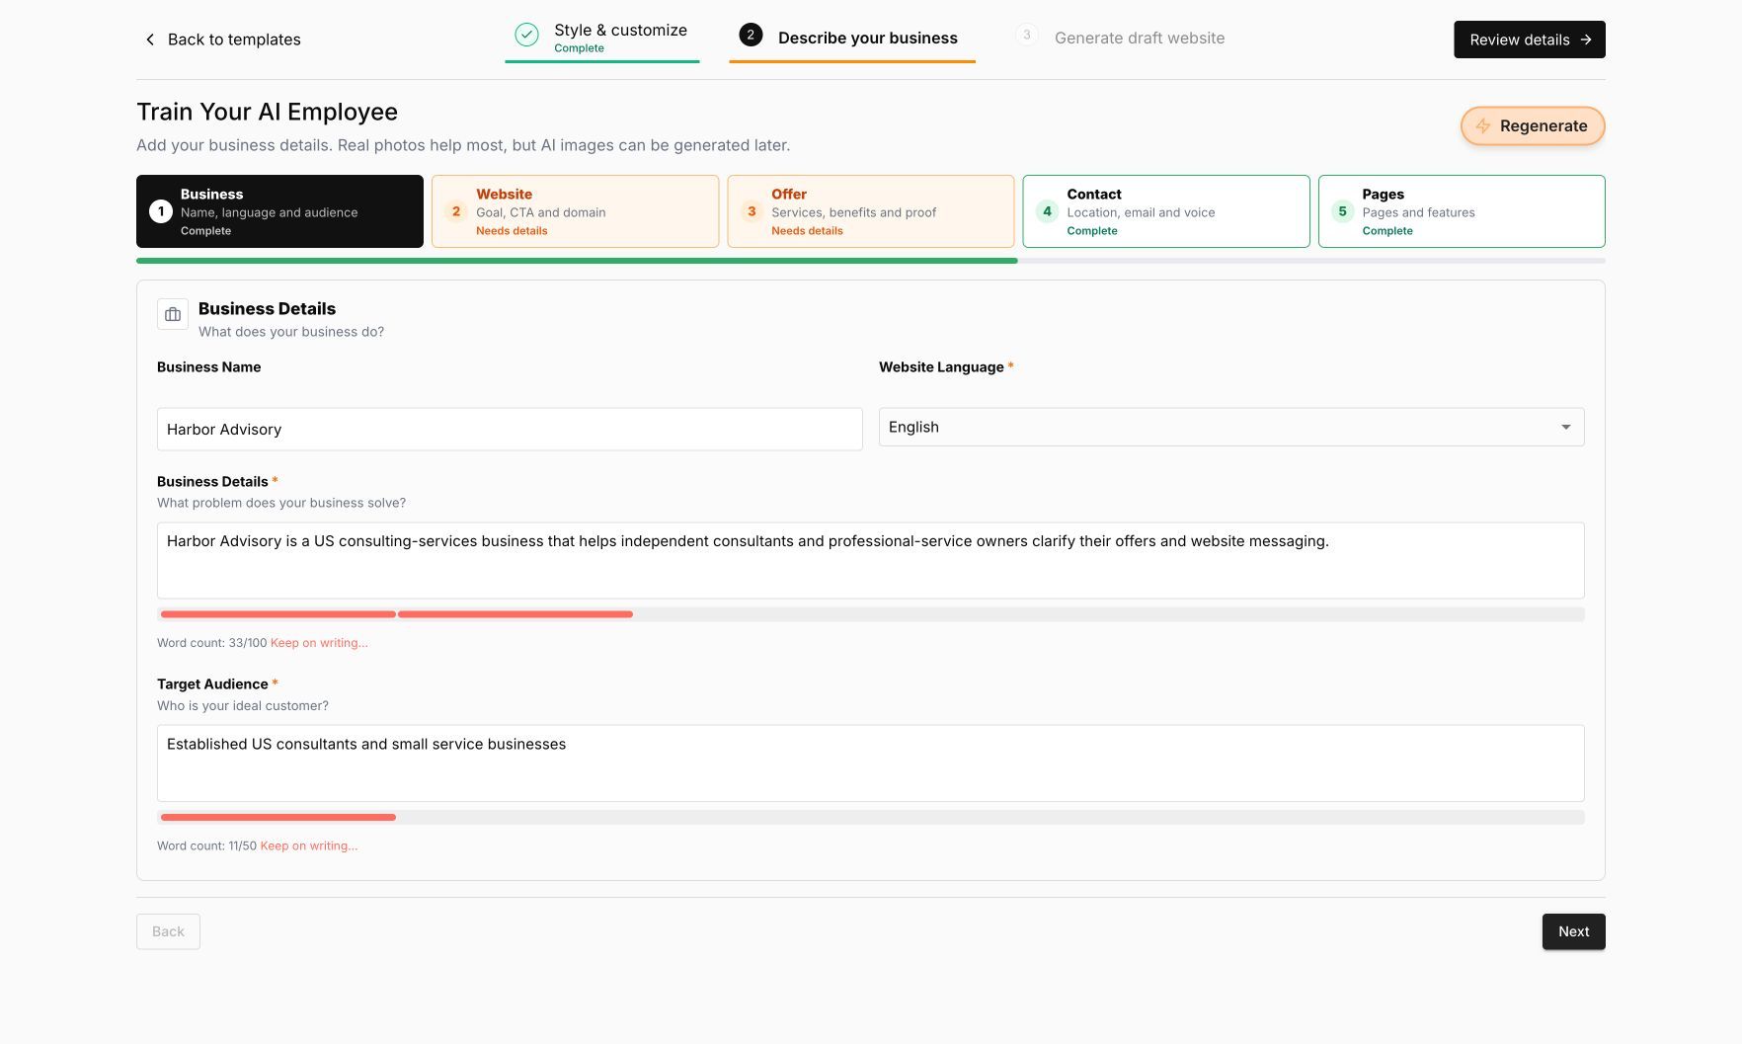The image size is (1742, 1044).
Task: Focus the Target Audience text area
Action: point(871,763)
